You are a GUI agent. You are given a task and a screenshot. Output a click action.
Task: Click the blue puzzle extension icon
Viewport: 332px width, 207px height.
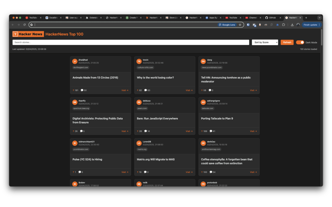278,25
